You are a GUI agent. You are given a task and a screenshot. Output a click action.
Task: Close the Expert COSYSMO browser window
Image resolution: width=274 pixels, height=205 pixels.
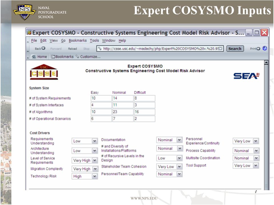(264, 32)
